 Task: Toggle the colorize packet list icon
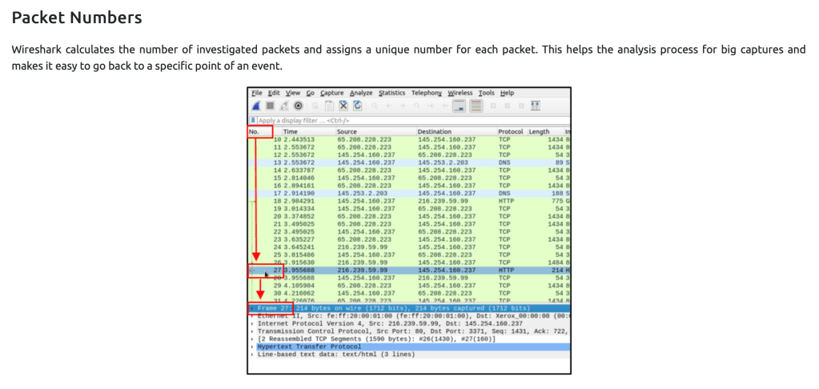[476, 106]
